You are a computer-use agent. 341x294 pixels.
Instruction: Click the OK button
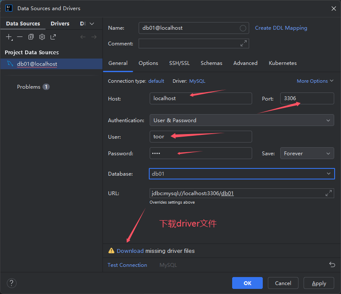click(247, 283)
